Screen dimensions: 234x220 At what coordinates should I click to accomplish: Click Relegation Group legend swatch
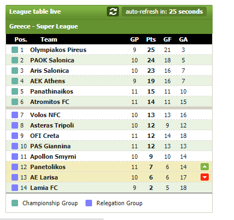click(89, 203)
